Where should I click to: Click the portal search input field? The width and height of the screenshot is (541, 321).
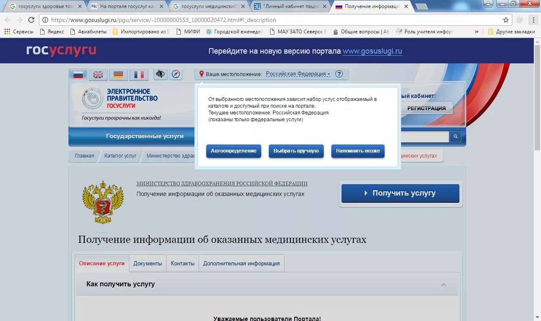(425, 136)
